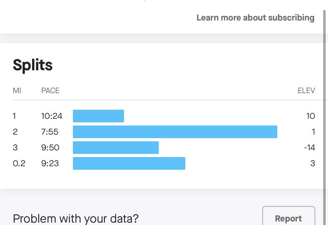The image size is (328, 225).
Task: Click the Splits section heading
Action: click(x=32, y=65)
